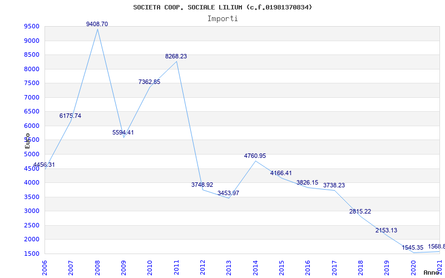Screen dimensions: 445x278
Task: Select the 9408.70 data label
Action: point(97,24)
